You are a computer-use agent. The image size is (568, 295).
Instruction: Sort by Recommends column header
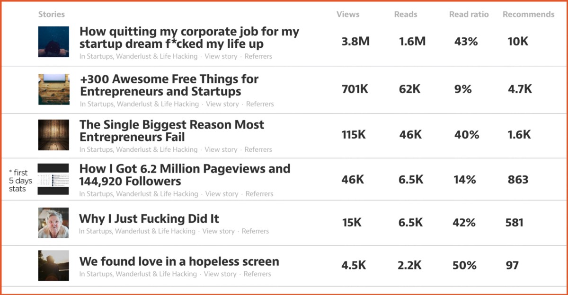[x=528, y=14]
